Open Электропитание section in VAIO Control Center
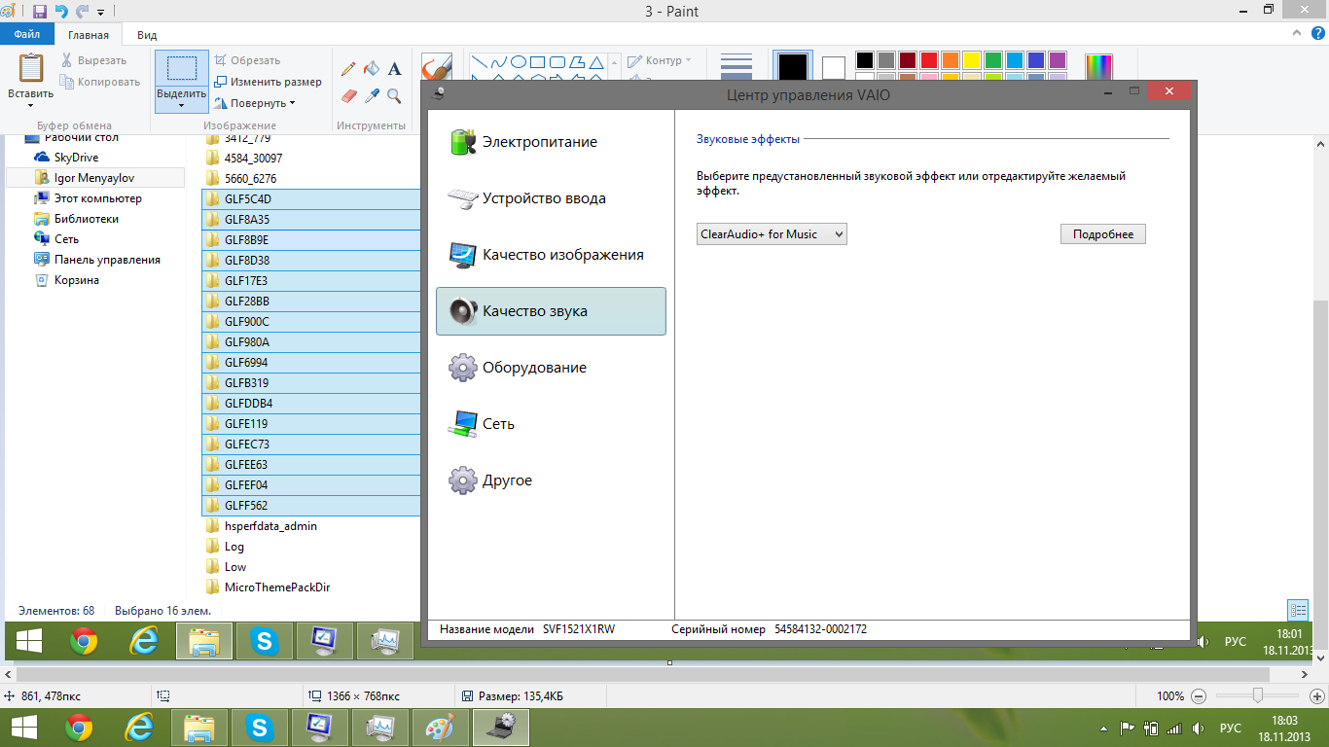The width and height of the screenshot is (1329, 747). pos(540,142)
